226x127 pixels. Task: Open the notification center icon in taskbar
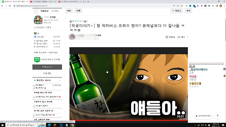[x=223, y=125]
